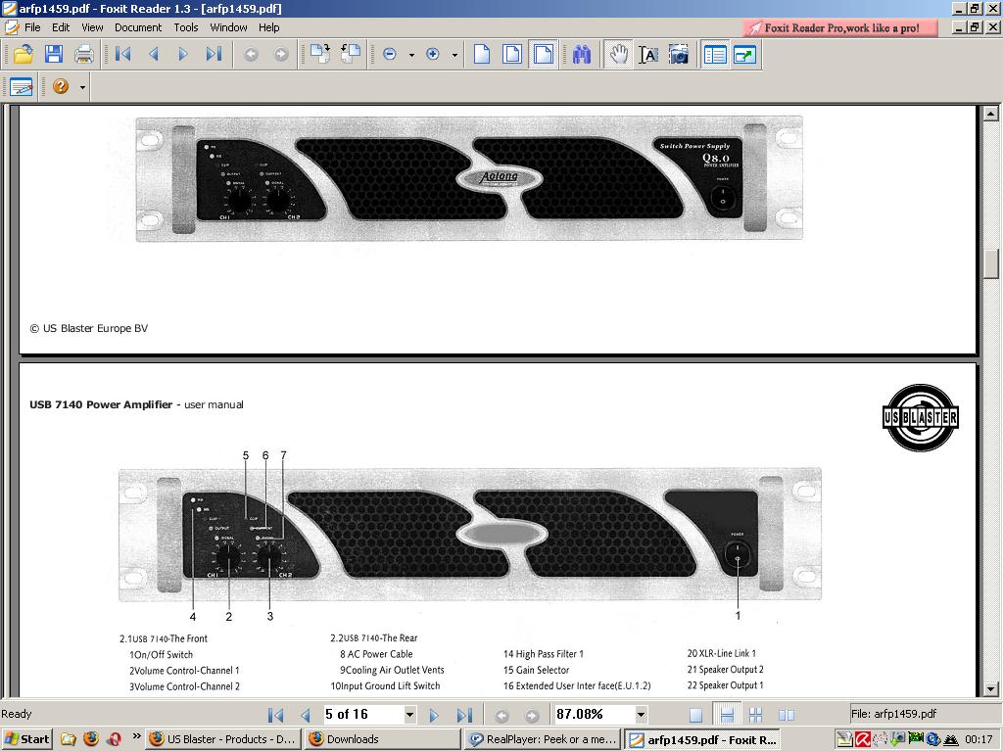This screenshot has width=1003, height=752.
Task: Click Next View arrow in the top toolbar
Action: coord(281,55)
